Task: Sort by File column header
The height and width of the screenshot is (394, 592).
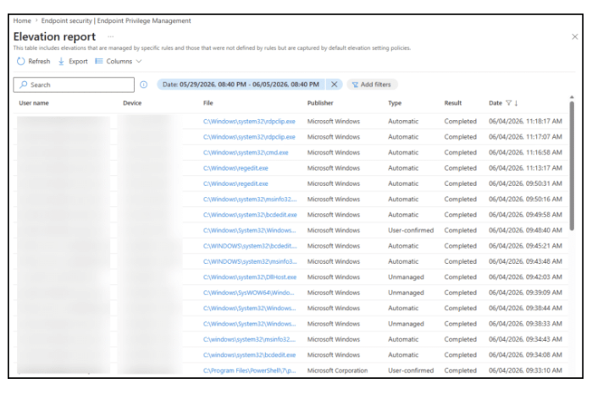Action: pos(208,103)
